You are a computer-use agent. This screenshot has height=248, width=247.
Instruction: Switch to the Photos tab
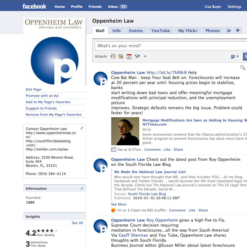pos(212,31)
